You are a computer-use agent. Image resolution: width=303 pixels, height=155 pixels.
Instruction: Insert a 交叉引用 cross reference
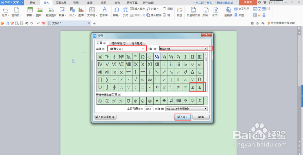[242, 9]
